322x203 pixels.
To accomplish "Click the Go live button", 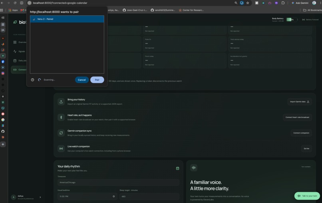I will coord(306,149).
